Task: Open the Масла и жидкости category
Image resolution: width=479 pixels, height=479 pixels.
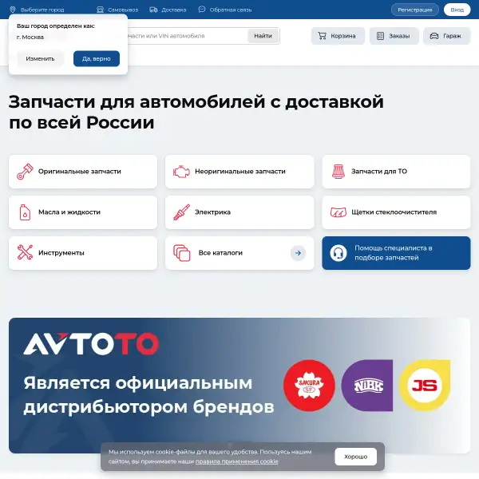Action: click(x=83, y=212)
